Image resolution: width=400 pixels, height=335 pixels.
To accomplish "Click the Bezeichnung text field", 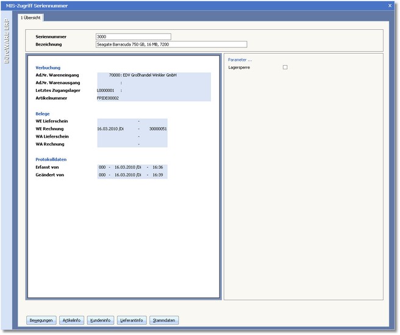I will pyautogui.click(x=171, y=44).
